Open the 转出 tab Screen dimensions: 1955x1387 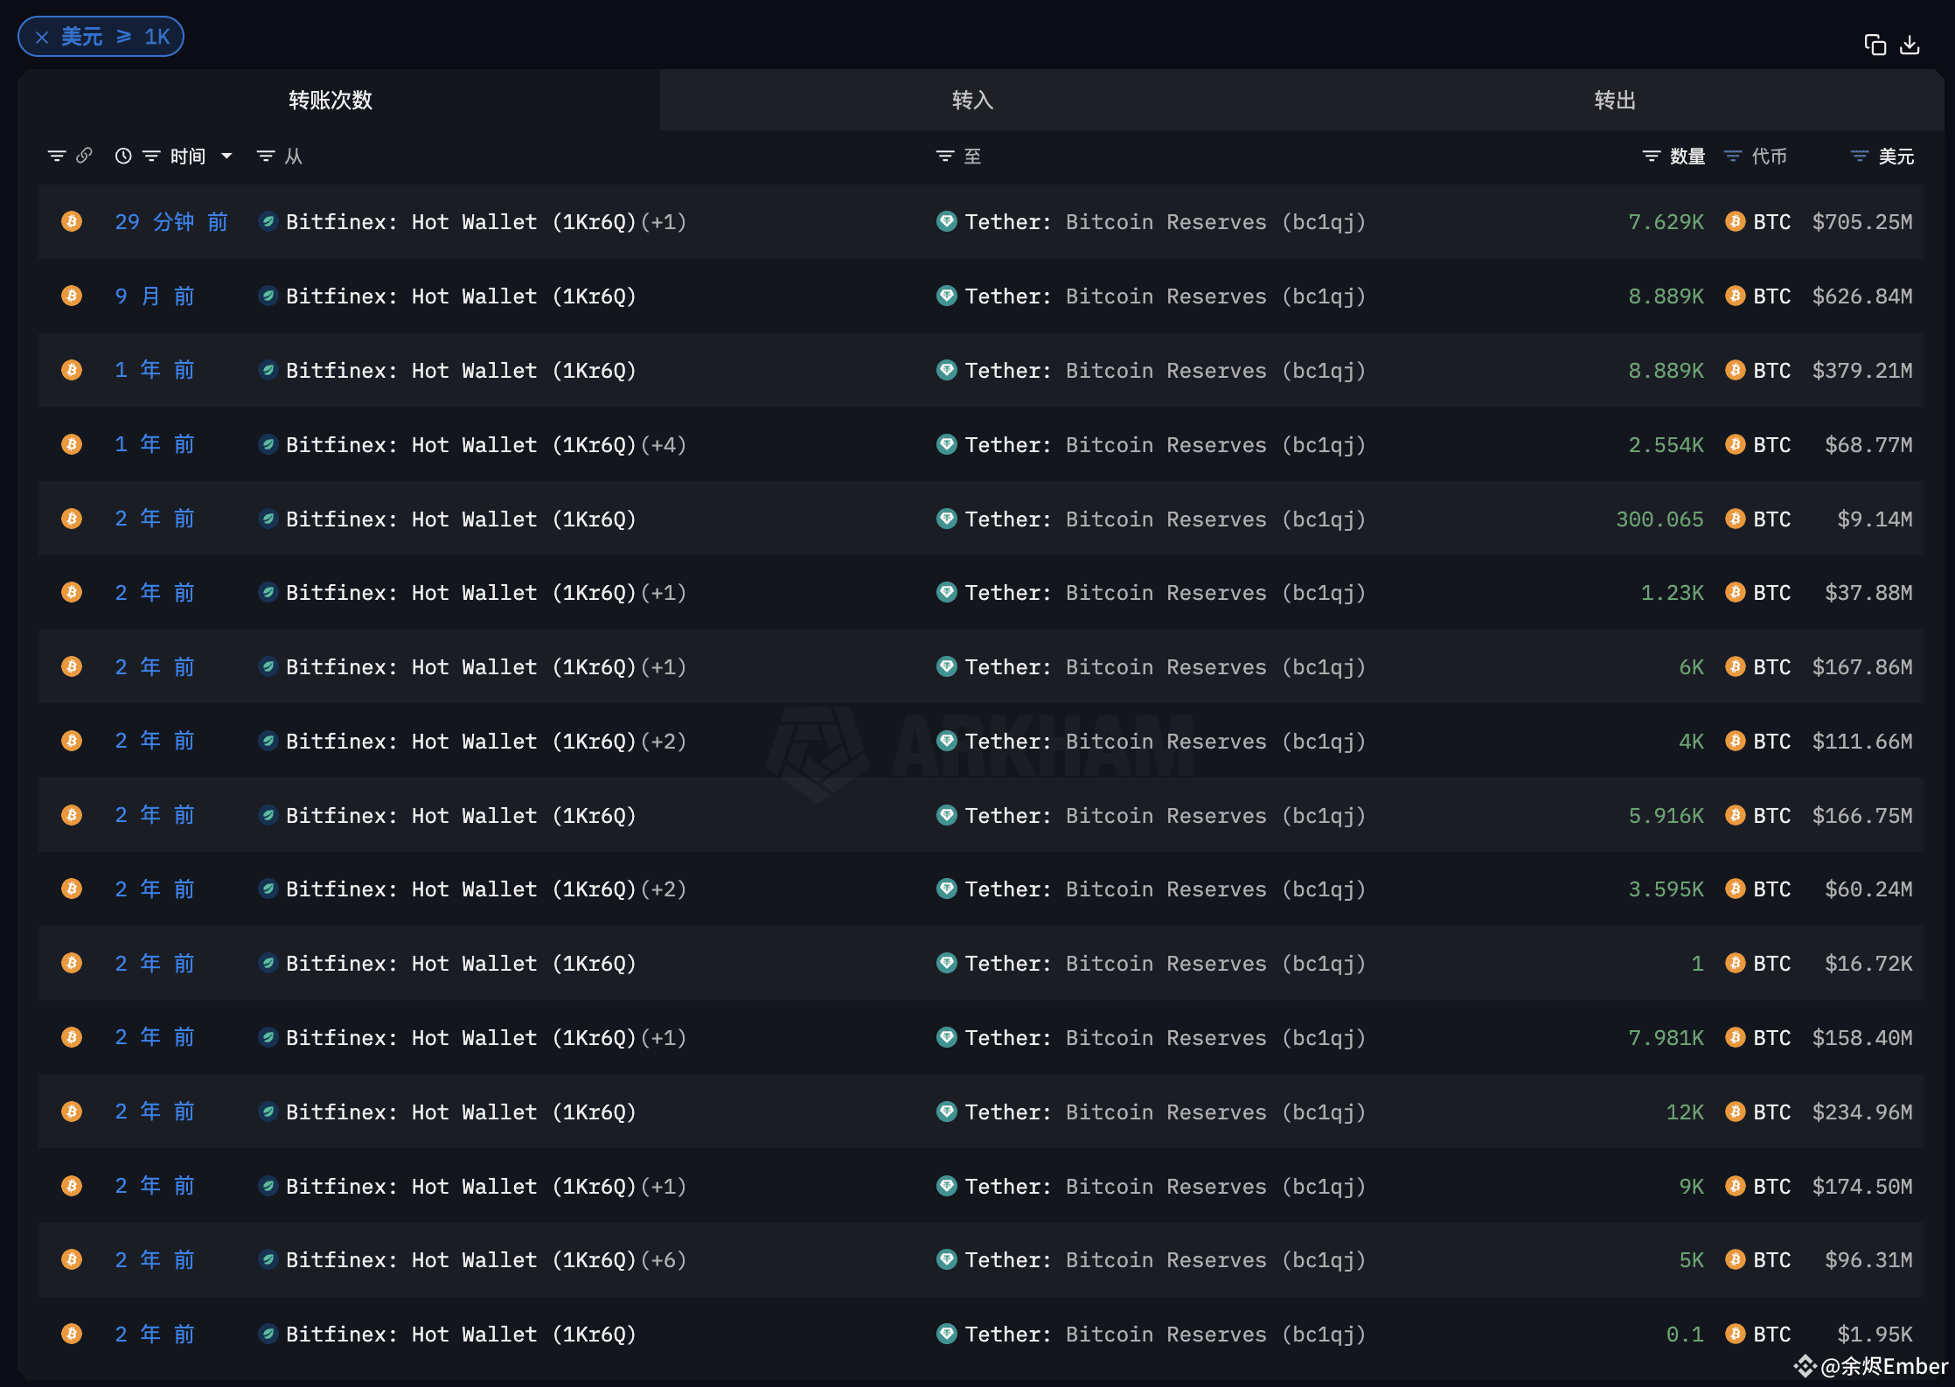(1615, 100)
